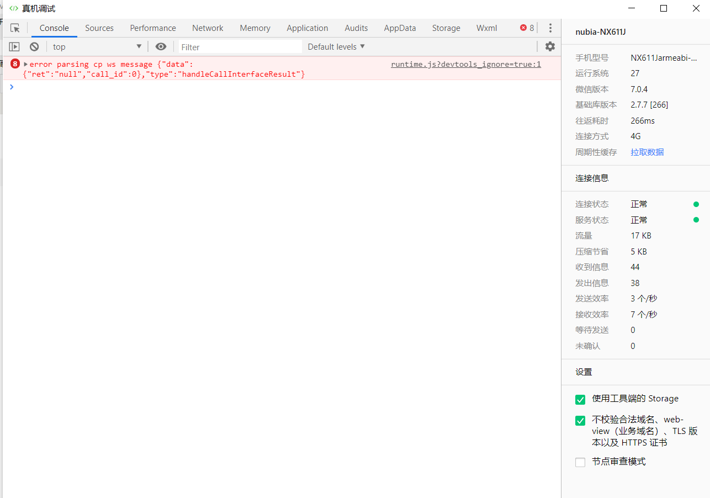Select the 压缩节省 value 5 KB
This screenshot has width=710, height=498.
point(639,251)
